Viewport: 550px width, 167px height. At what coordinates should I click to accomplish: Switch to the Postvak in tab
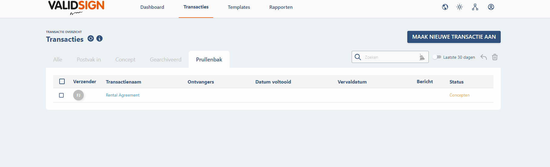(89, 60)
